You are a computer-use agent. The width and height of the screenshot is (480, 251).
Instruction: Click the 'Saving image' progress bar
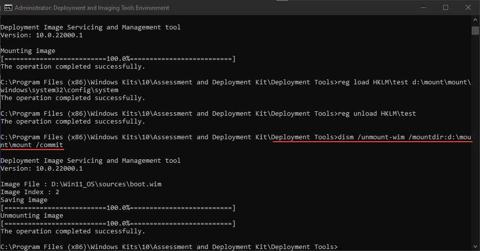pyautogui.click(x=118, y=208)
